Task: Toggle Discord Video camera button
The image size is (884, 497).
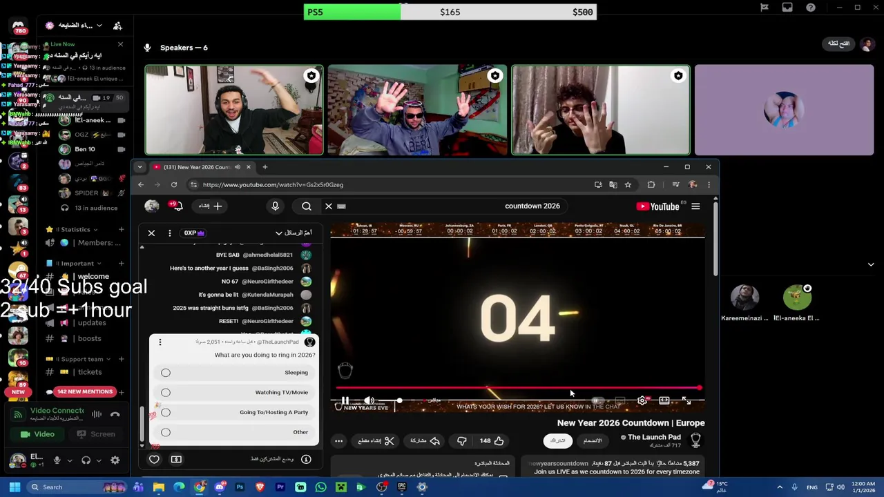Action: tap(38, 434)
